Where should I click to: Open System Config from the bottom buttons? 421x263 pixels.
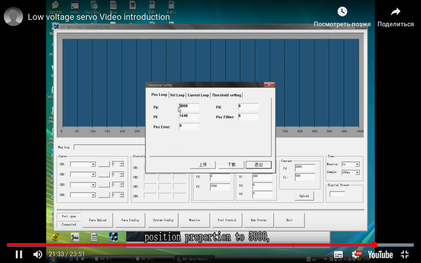click(x=163, y=220)
